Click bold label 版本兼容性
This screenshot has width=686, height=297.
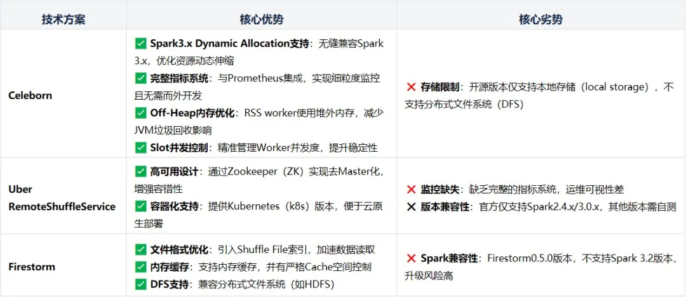pos(445,207)
